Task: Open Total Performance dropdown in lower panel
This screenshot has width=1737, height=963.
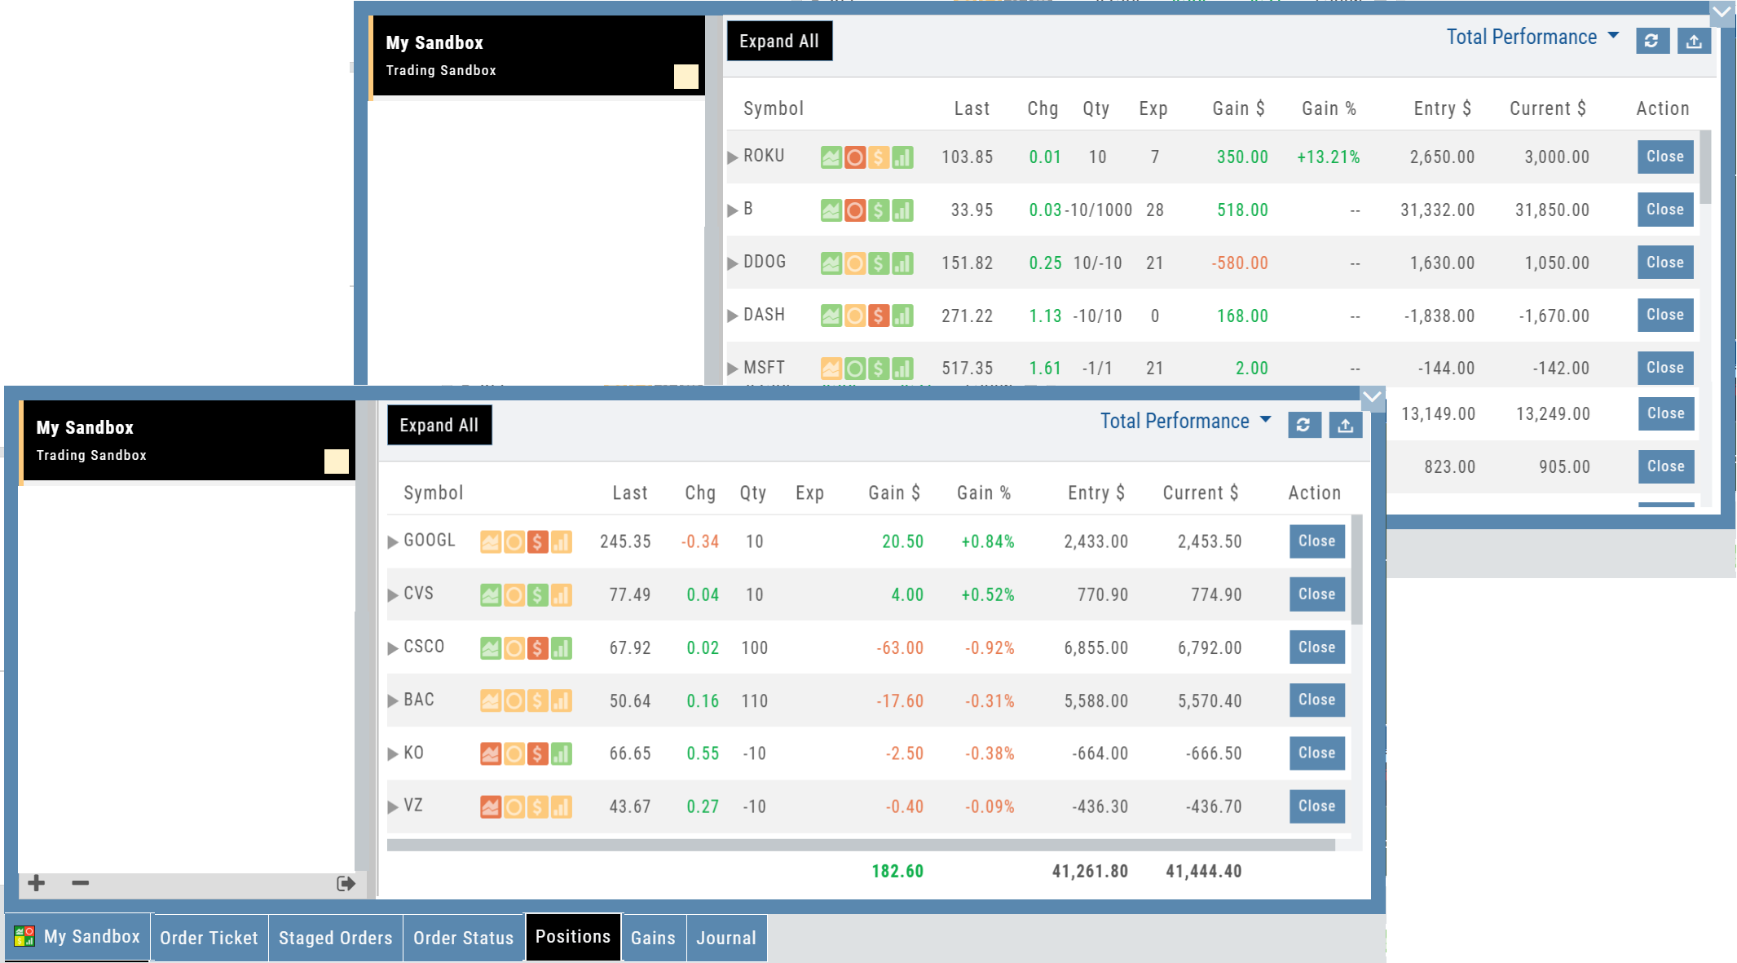Action: click(x=1185, y=422)
